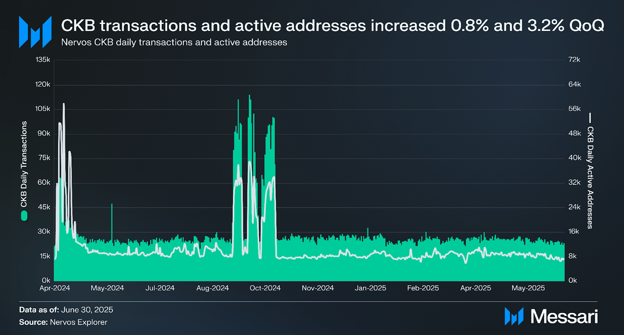Click the CKB Daily Transactions axis title
Screen dimensions: 624x335
coord(24,164)
